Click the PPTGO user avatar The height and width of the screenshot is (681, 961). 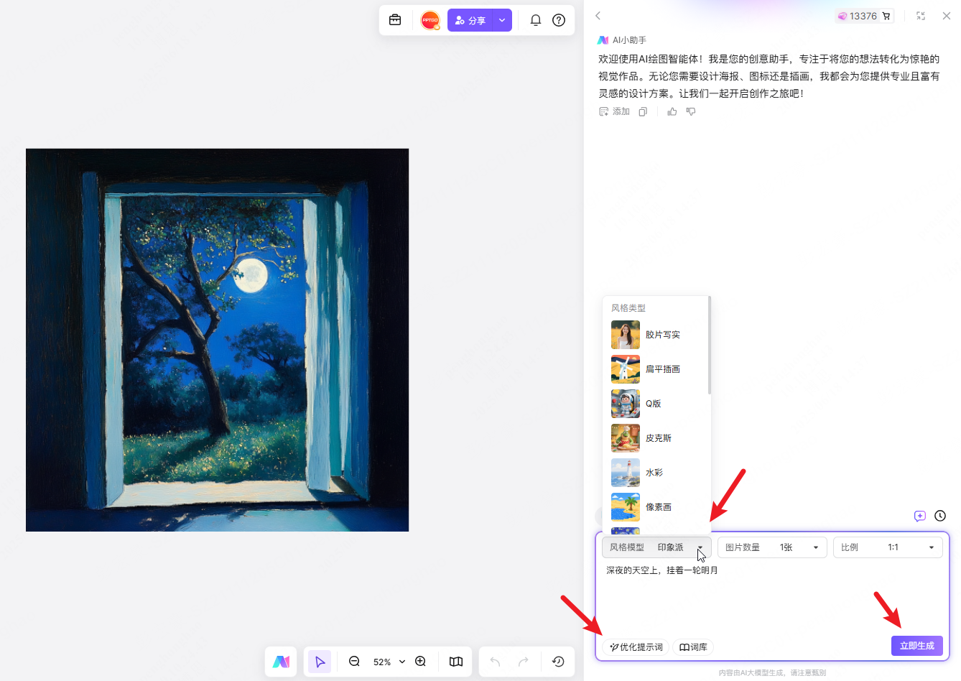click(x=430, y=20)
